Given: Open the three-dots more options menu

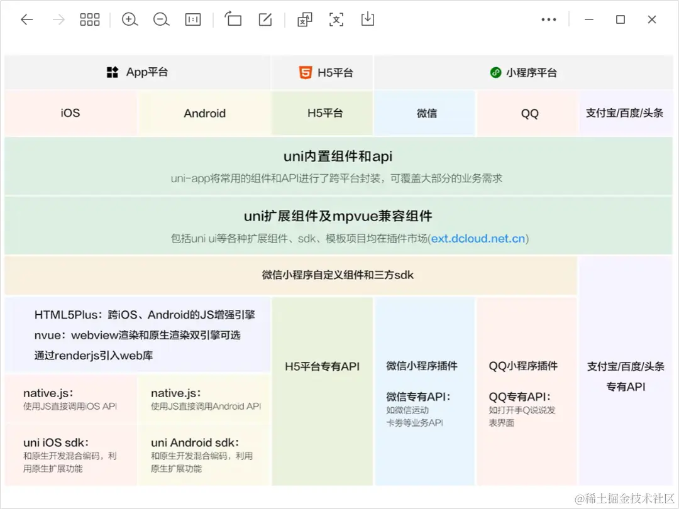Looking at the screenshot, I should [x=549, y=19].
